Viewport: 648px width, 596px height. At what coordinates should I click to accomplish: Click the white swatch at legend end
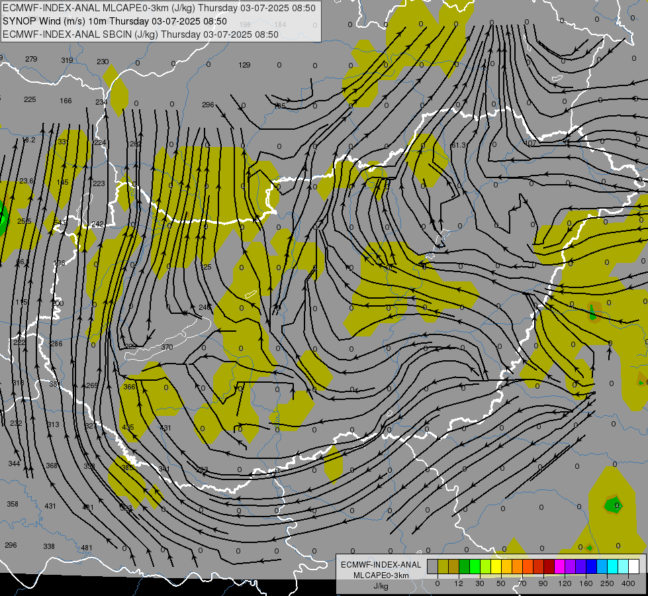coord(633,567)
